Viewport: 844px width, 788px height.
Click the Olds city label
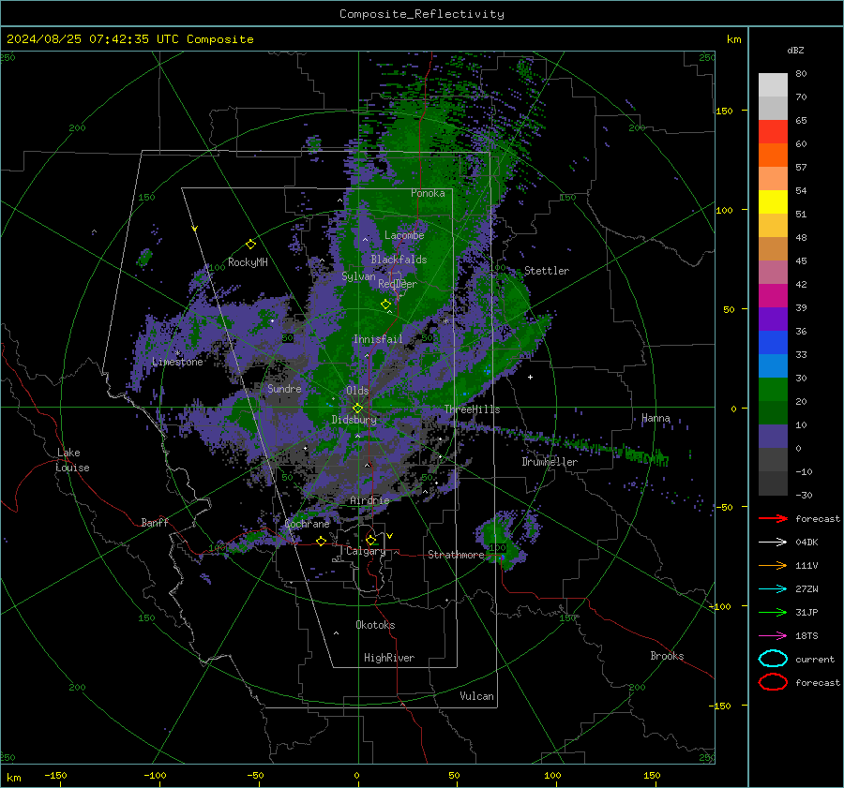click(x=357, y=391)
